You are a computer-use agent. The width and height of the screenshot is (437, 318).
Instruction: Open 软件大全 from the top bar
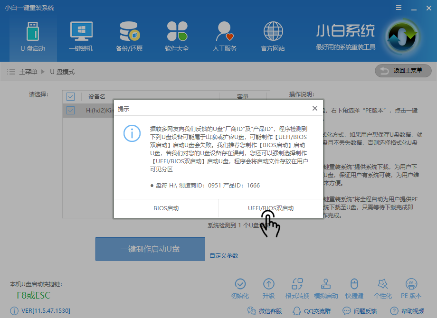pos(177,36)
